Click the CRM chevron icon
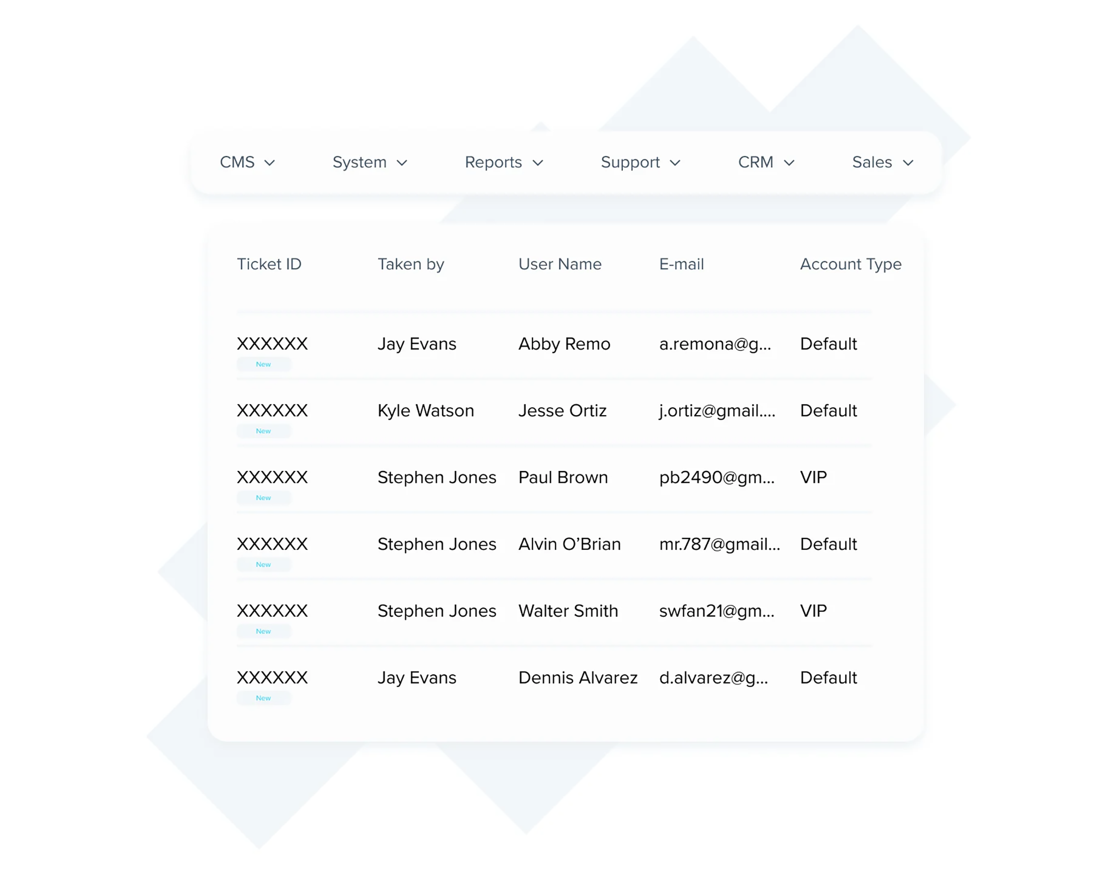1117x874 pixels. (x=789, y=163)
